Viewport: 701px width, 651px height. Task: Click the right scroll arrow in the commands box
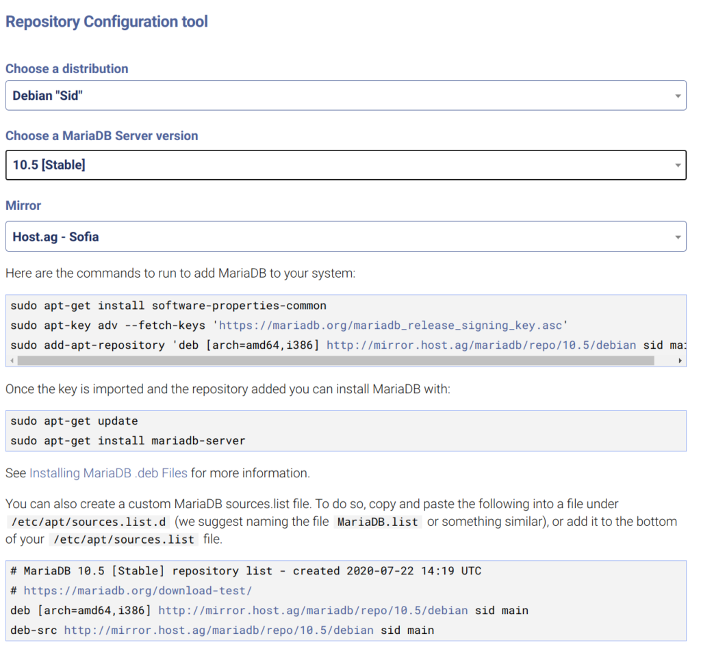[x=680, y=360]
